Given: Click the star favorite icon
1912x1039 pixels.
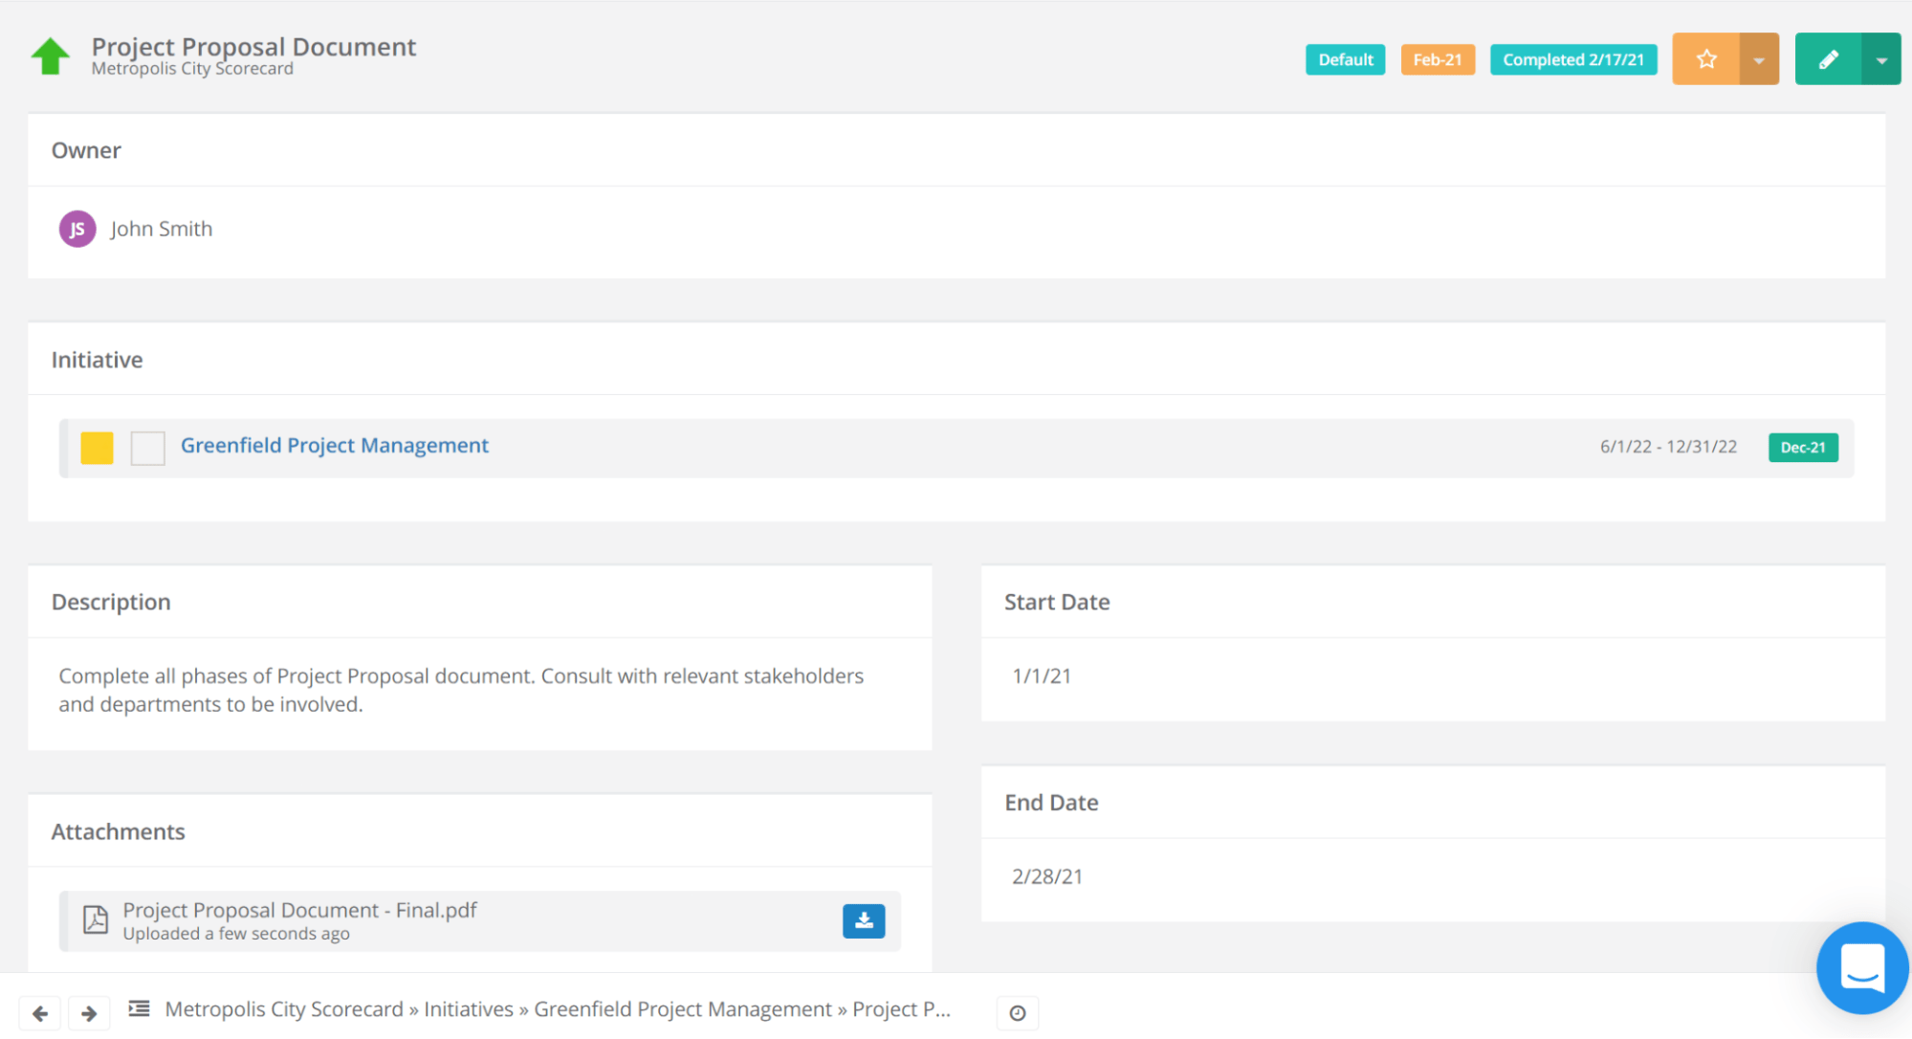Looking at the screenshot, I should pyautogui.click(x=1705, y=59).
